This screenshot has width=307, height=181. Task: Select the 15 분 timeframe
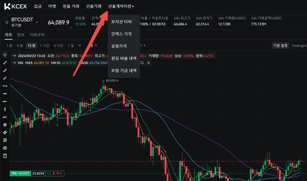click(x=32, y=45)
